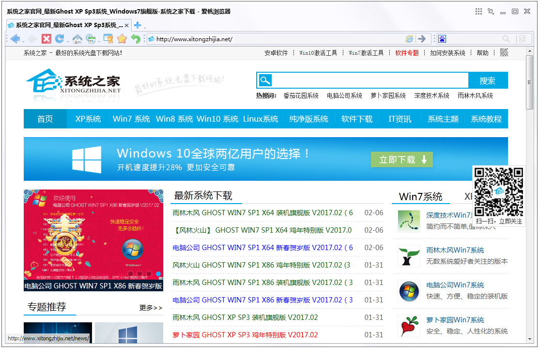Click the green 立即下载 button
This screenshot has width=539, height=348.
(x=402, y=159)
